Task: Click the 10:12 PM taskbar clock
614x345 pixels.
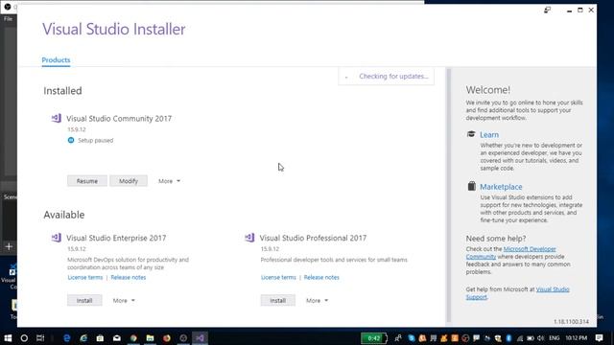Action: (x=576, y=338)
